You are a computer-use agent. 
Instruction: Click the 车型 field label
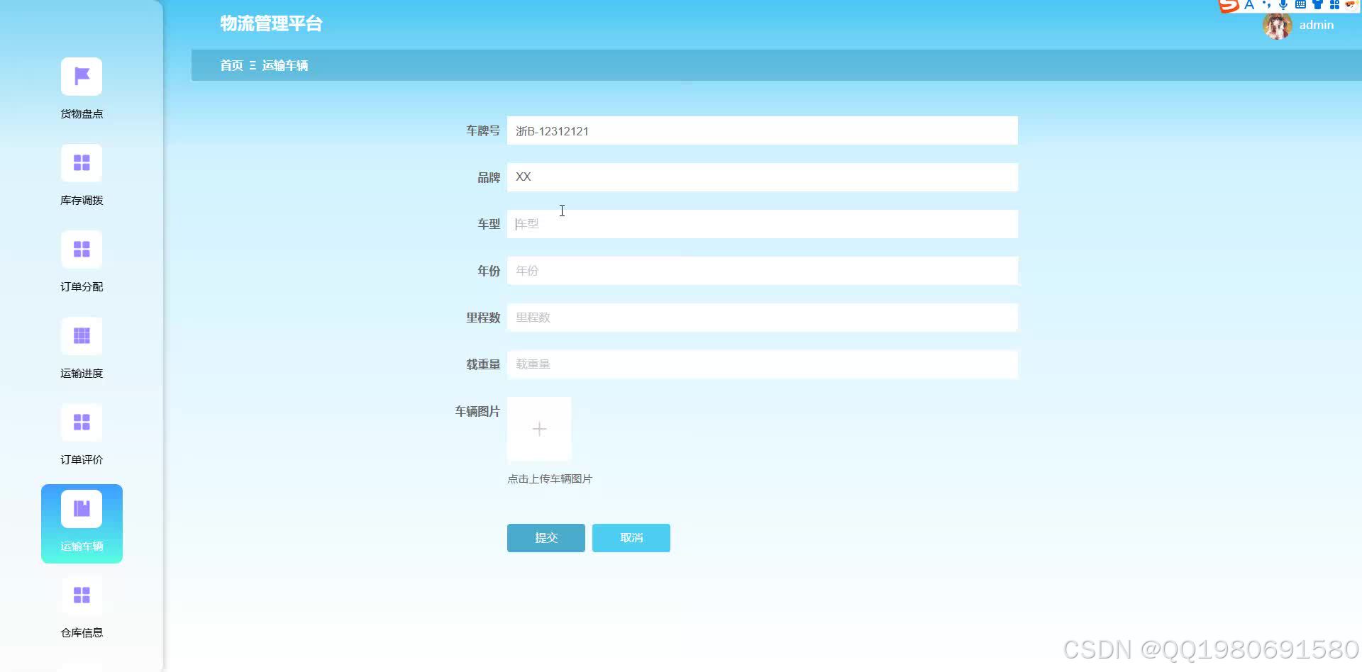point(489,224)
